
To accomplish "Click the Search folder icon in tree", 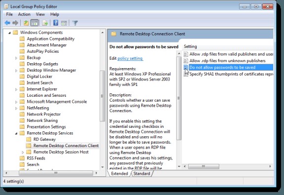I will 22,164.
